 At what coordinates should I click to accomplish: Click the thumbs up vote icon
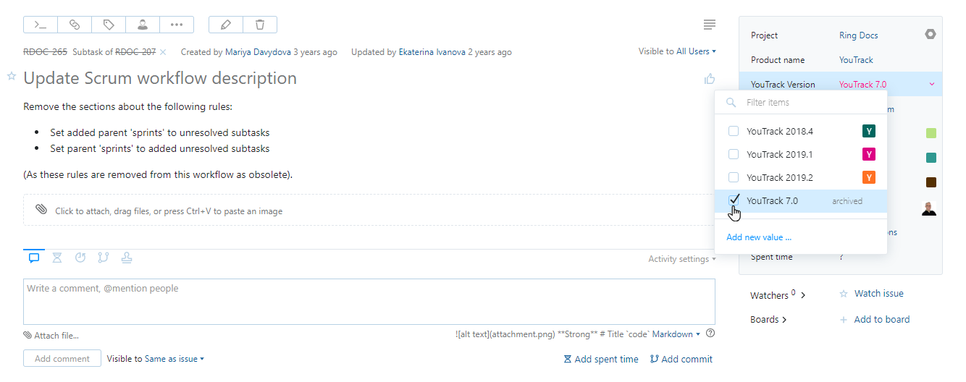(x=710, y=79)
